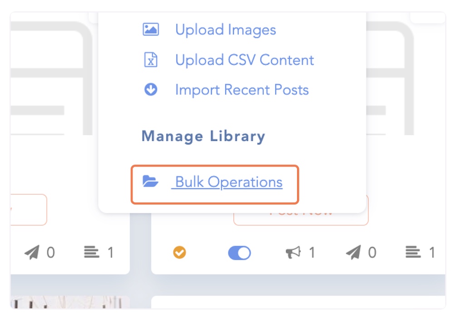The image size is (455, 315).
Task: Click the orange checkmark status icon
Action: [x=180, y=252]
